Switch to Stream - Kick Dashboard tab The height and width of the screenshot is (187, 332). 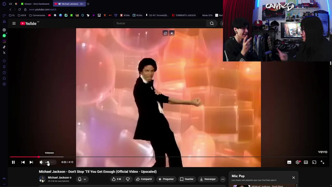[35, 4]
